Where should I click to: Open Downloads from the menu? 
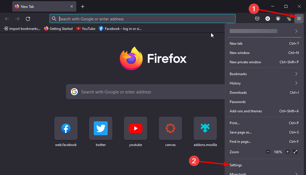[264, 93]
